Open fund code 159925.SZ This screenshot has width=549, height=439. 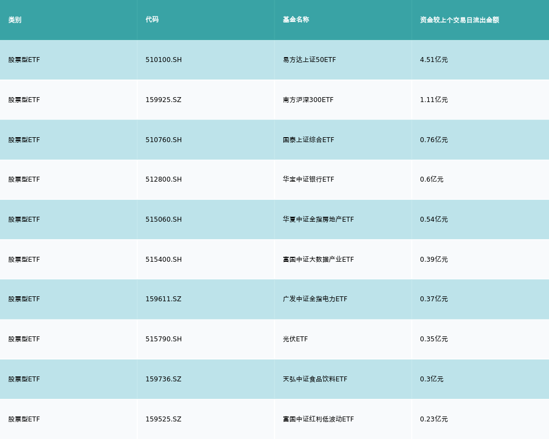click(x=163, y=100)
